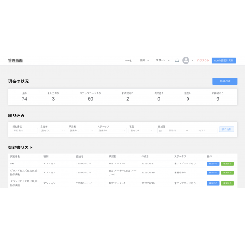Open the 種別 filter dropdown
245x245 pixels.
point(141,131)
